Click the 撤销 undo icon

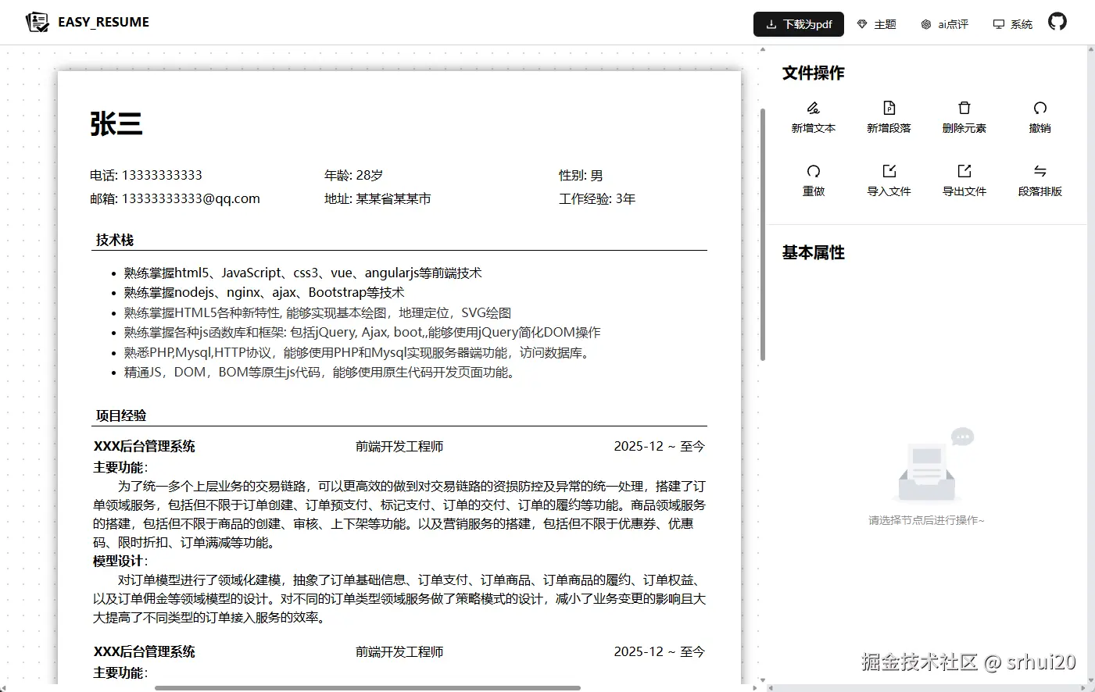point(1040,108)
